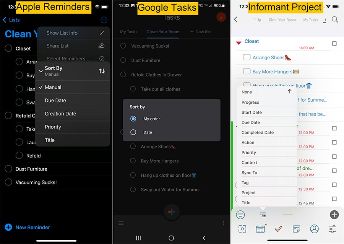Select the Date radio button
This screenshot has width=344, height=244.
click(133, 132)
